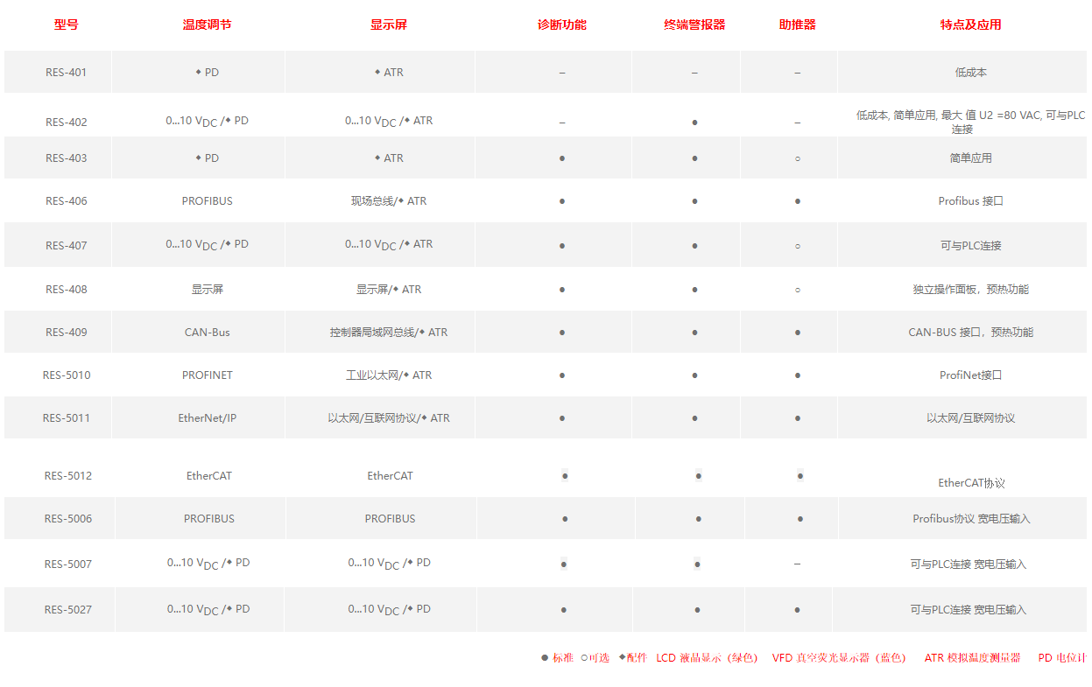Click the 诊断功能 dot in RES-406 row
The image size is (1092, 687).
point(561,201)
